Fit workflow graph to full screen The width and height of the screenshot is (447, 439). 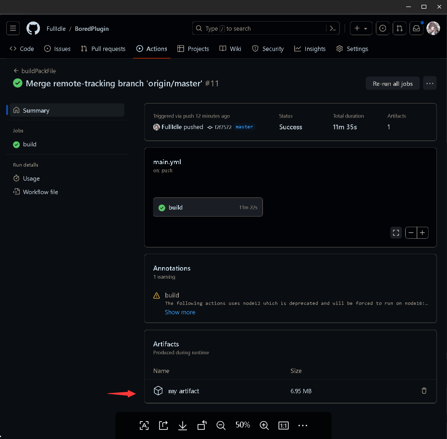coord(396,232)
